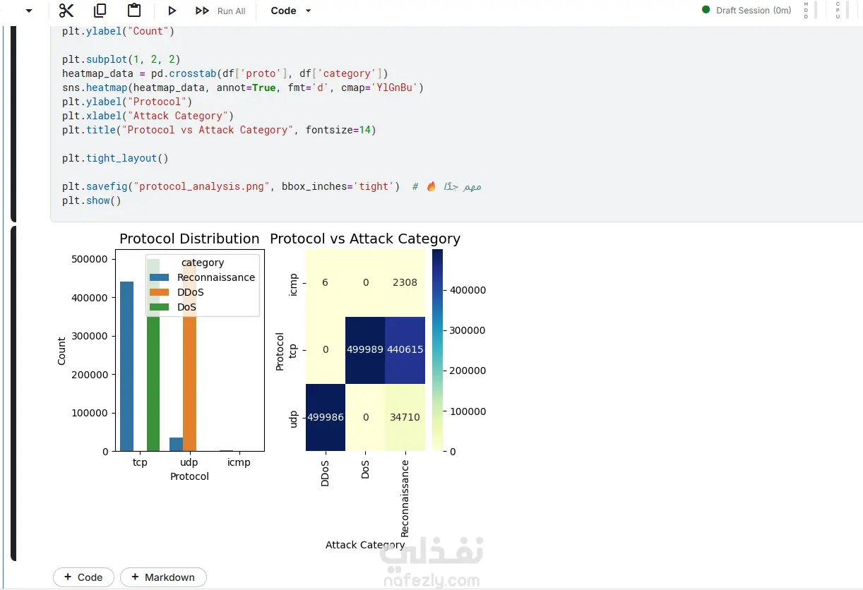Click the orange DDoS legend swatch
The height and width of the screenshot is (590, 863).
tap(160, 292)
